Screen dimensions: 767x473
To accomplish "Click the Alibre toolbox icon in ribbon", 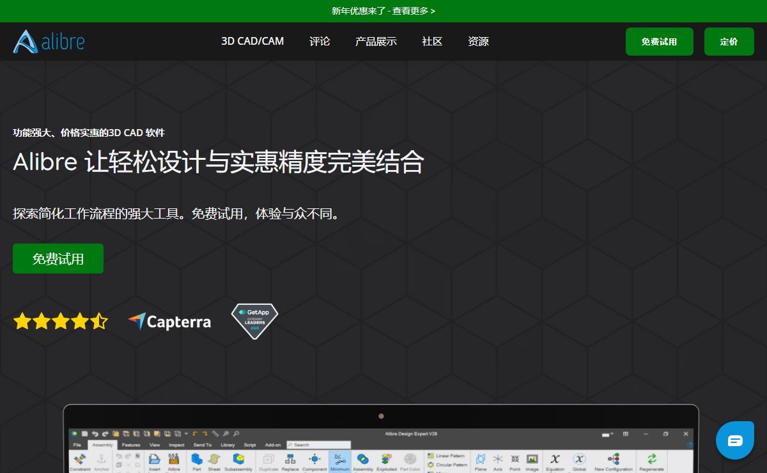I will click(174, 462).
